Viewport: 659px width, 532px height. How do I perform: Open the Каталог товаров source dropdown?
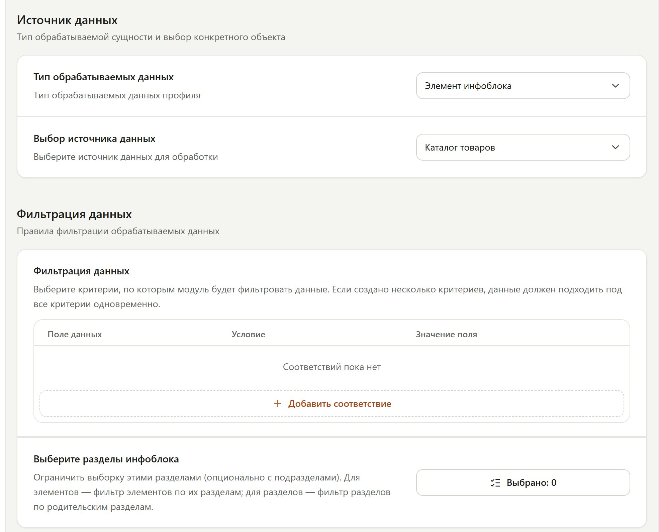pos(523,147)
